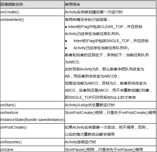
Task: Click the line 此时目标Activity为B
Action: 104,69
